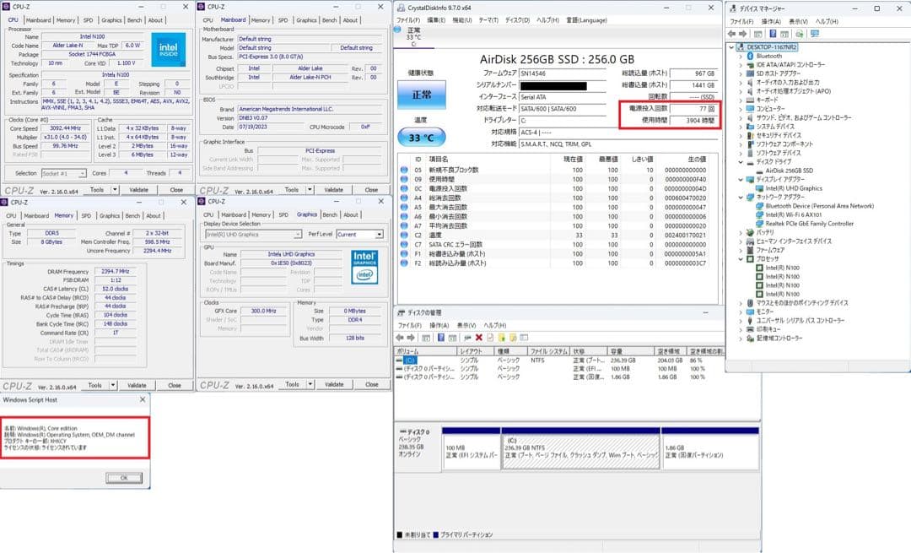Click the help icon in Device Manager toolbar
Screen dimensions: 911x553
(773, 33)
